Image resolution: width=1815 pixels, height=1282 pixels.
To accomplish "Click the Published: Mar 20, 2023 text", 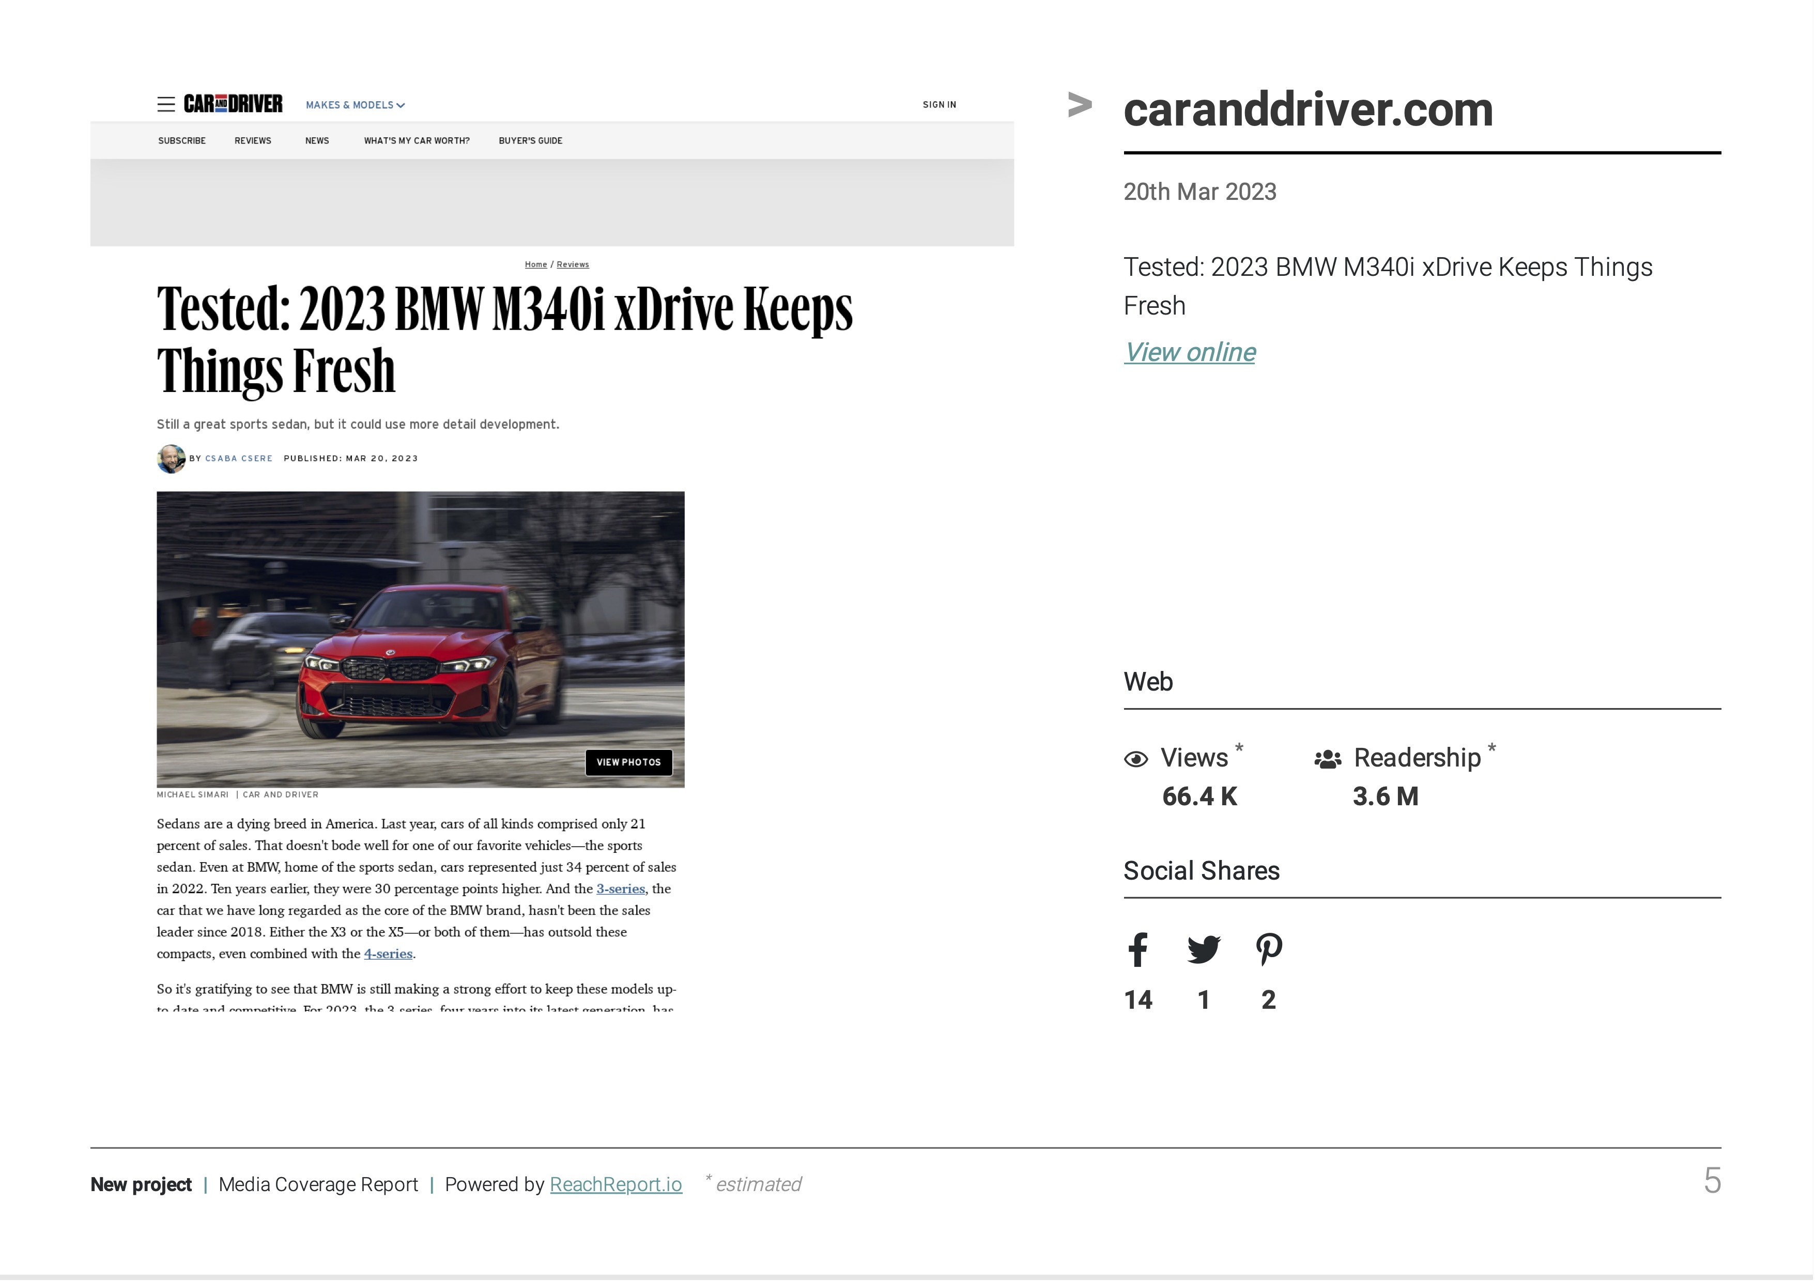I will [351, 458].
